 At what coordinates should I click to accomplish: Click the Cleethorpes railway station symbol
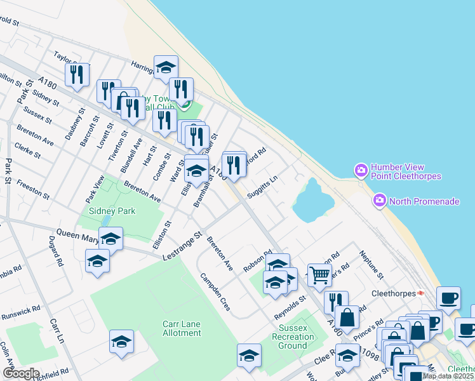click(x=420, y=293)
